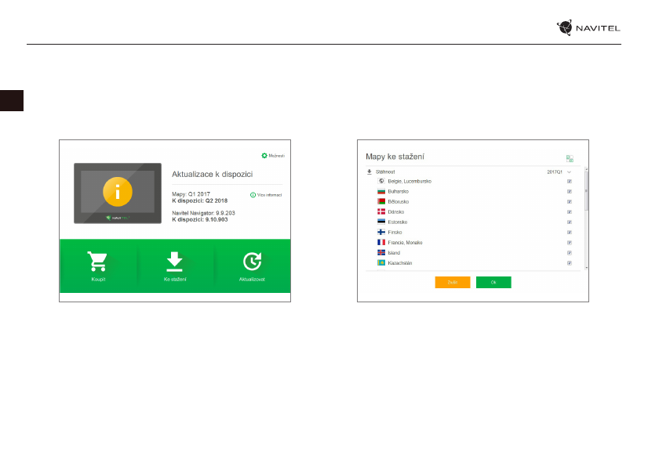Toggle the Finsko map checkbox
The width and height of the screenshot is (659, 466).
569,233
